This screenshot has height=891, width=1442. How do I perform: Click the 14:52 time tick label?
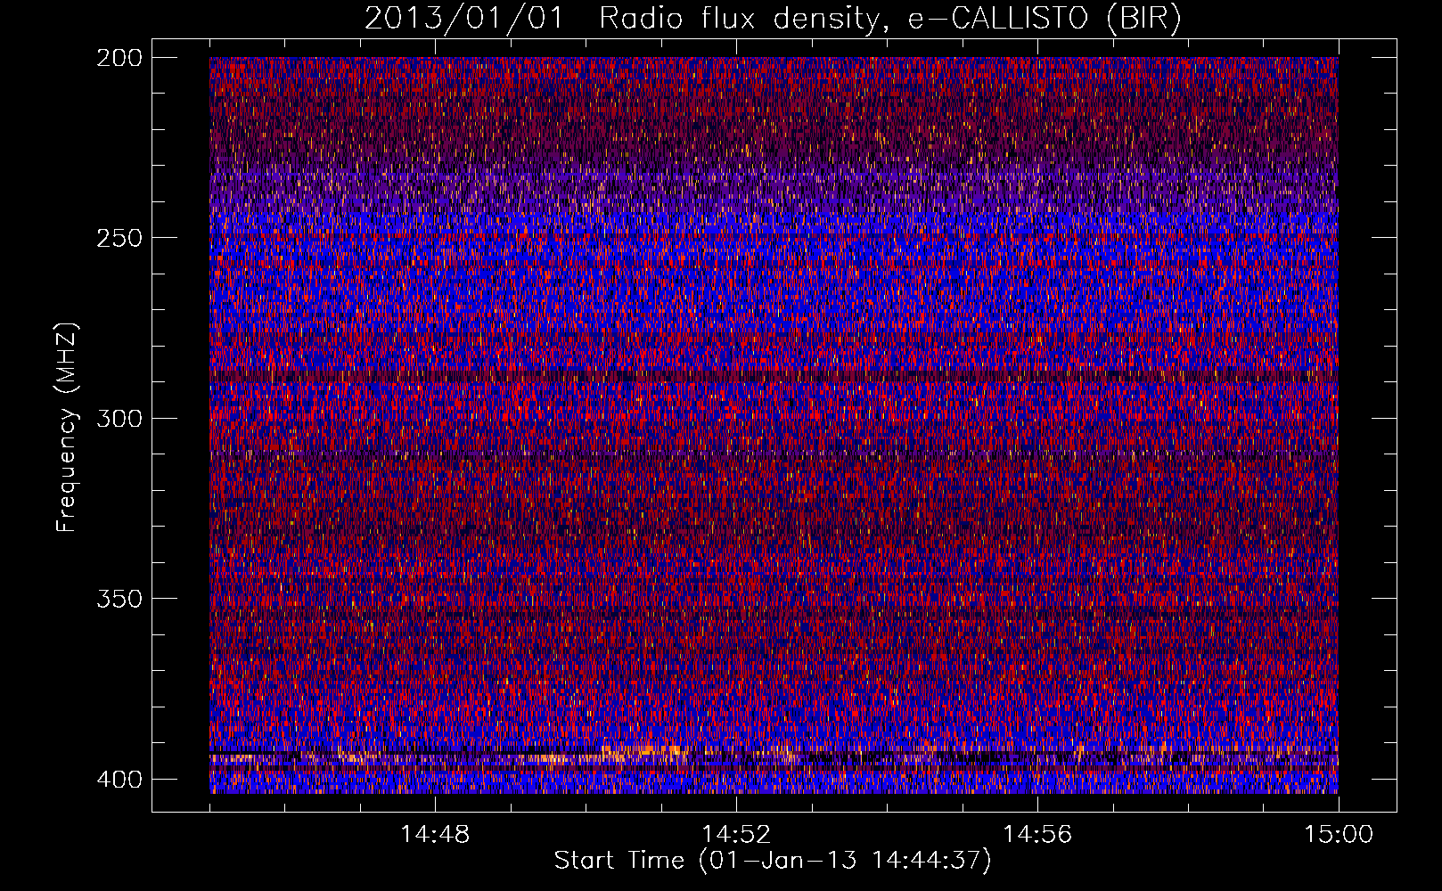[736, 835]
